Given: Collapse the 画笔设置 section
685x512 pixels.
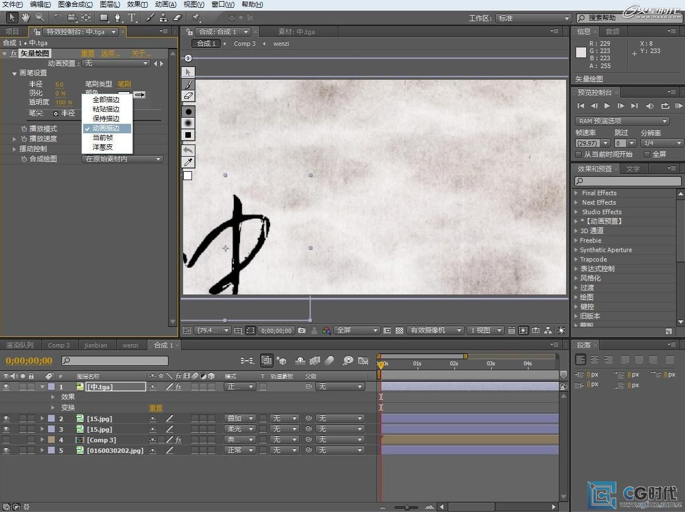Looking at the screenshot, I should pos(15,73).
